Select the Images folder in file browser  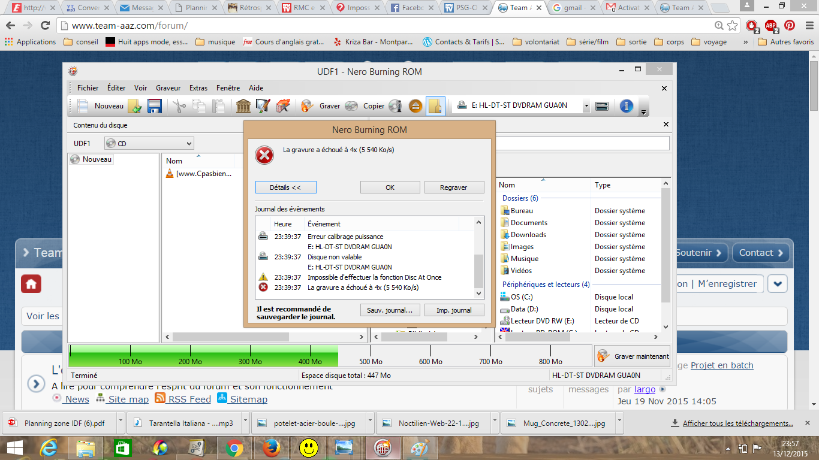(x=517, y=247)
